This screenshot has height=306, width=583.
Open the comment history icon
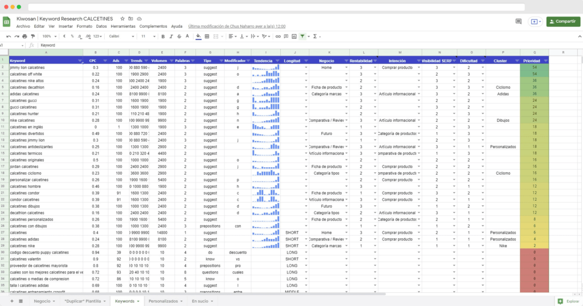pos(518,22)
